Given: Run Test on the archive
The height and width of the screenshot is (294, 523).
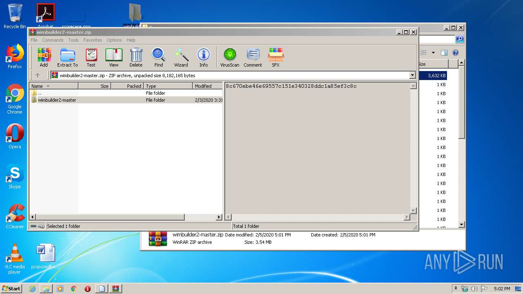Looking at the screenshot, I should coord(91,57).
